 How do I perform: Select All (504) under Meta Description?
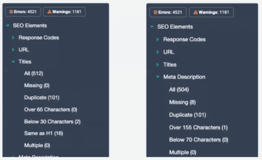click(x=179, y=90)
